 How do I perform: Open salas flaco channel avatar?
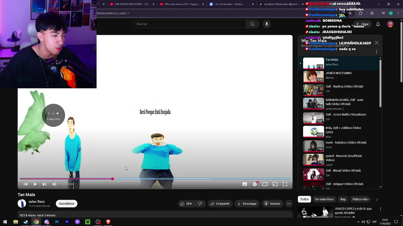click(22, 203)
